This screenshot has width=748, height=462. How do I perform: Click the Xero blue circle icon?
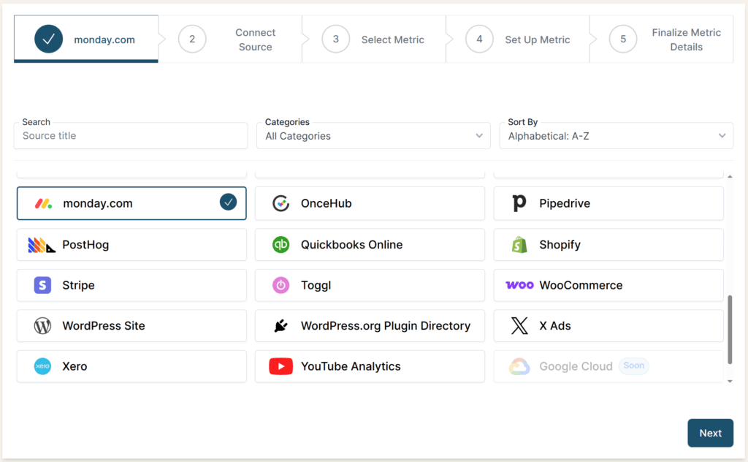[42, 366]
